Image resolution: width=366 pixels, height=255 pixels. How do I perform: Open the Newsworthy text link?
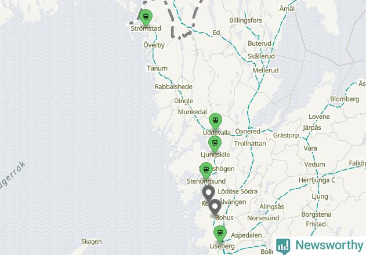click(329, 245)
